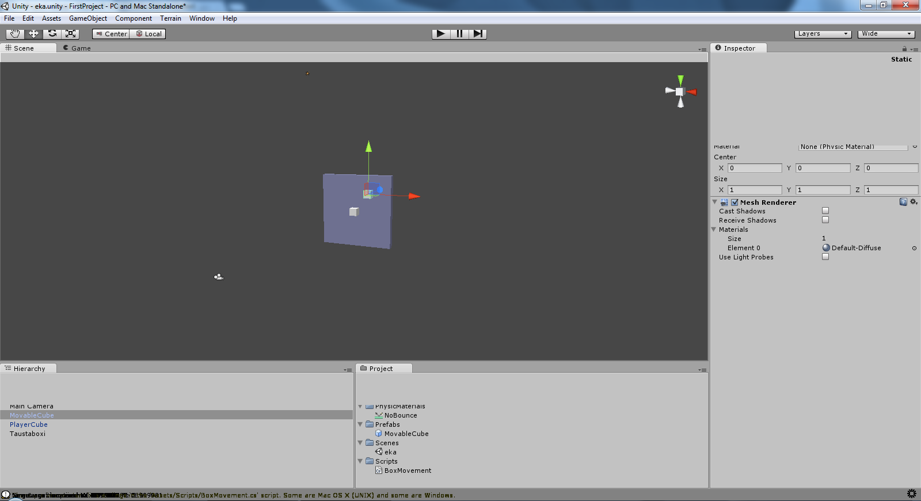Toggle Local handle rotation button
Screen dimensions: 921x501
[147, 34]
